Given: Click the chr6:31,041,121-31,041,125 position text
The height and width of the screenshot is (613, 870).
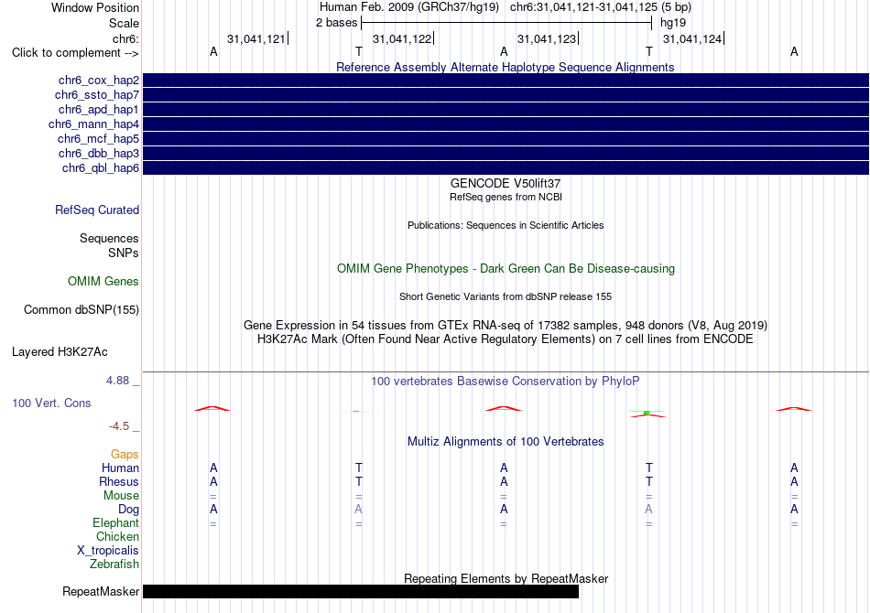Looking at the screenshot, I should click(x=583, y=7).
